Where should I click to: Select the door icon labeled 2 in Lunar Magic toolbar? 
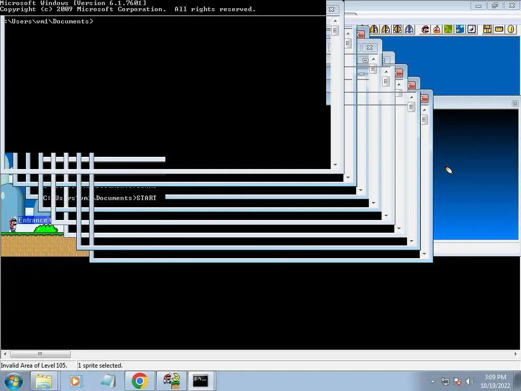coord(386,29)
